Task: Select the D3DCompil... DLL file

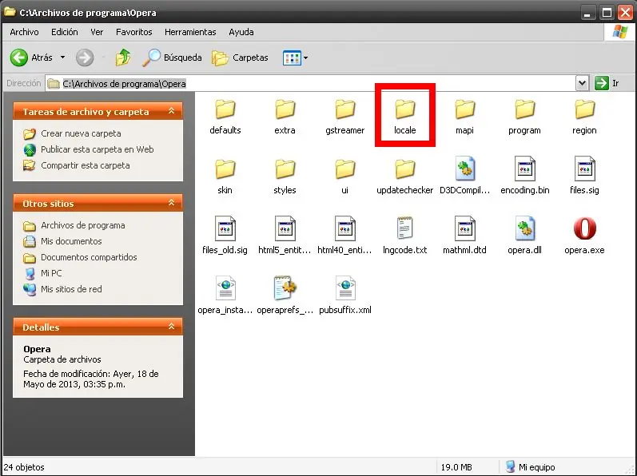Action: [464, 175]
